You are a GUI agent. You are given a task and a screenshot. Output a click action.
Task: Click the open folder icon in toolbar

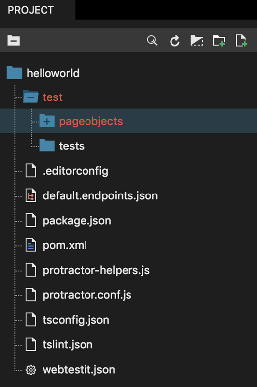point(197,40)
